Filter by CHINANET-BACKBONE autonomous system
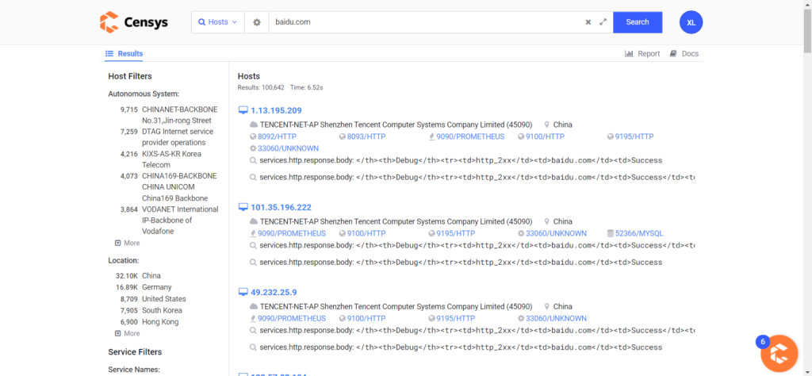The image size is (812, 376). click(179, 109)
